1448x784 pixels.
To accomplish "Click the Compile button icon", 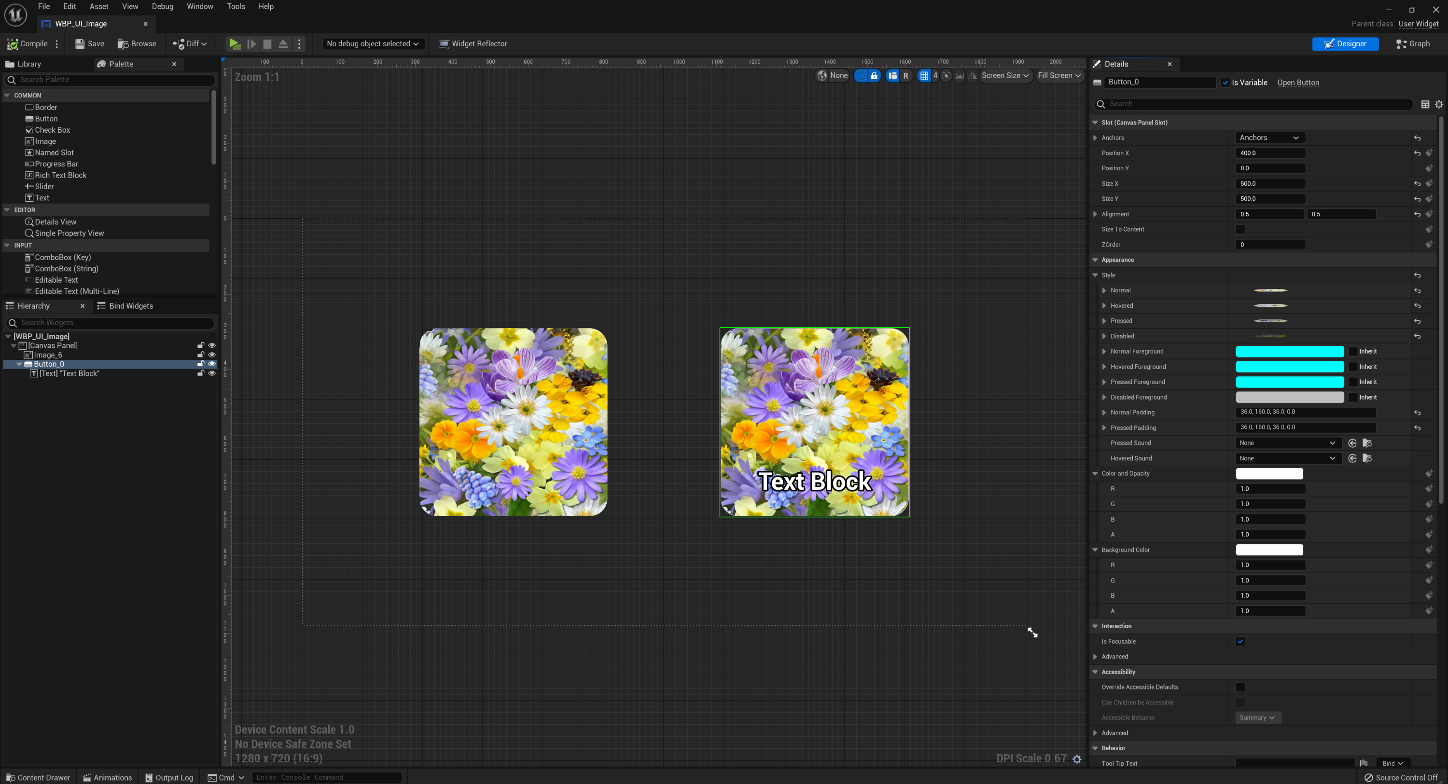I will pyautogui.click(x=13, y=44).
